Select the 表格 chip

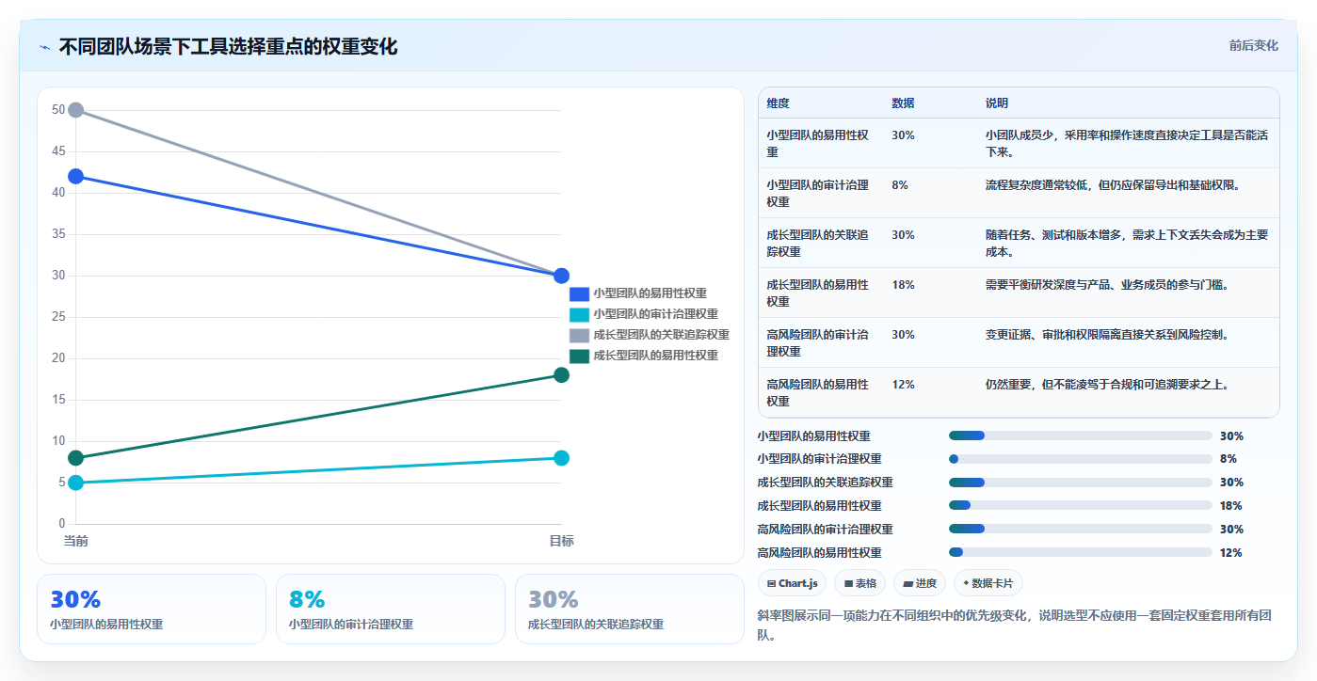[x=859, y=583]
